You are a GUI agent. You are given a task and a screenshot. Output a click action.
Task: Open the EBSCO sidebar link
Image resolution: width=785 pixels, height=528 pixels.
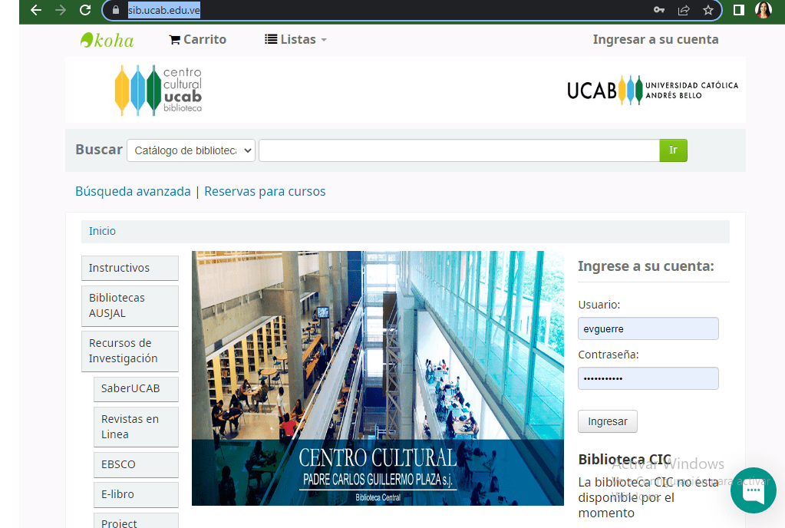point(136,465)
